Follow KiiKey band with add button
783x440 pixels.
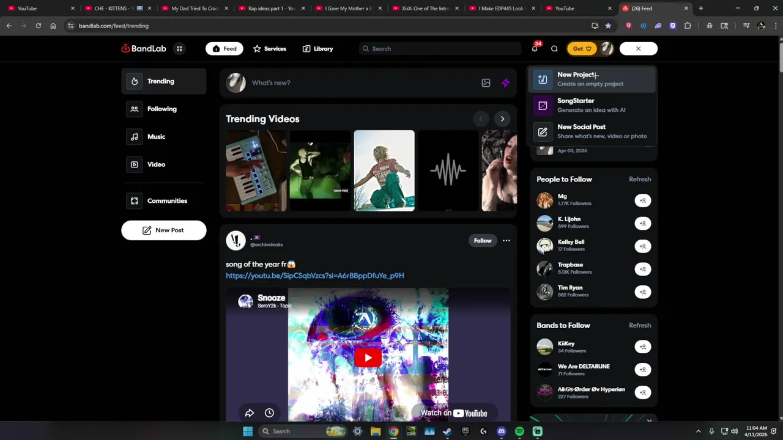[x=642, y=346]
